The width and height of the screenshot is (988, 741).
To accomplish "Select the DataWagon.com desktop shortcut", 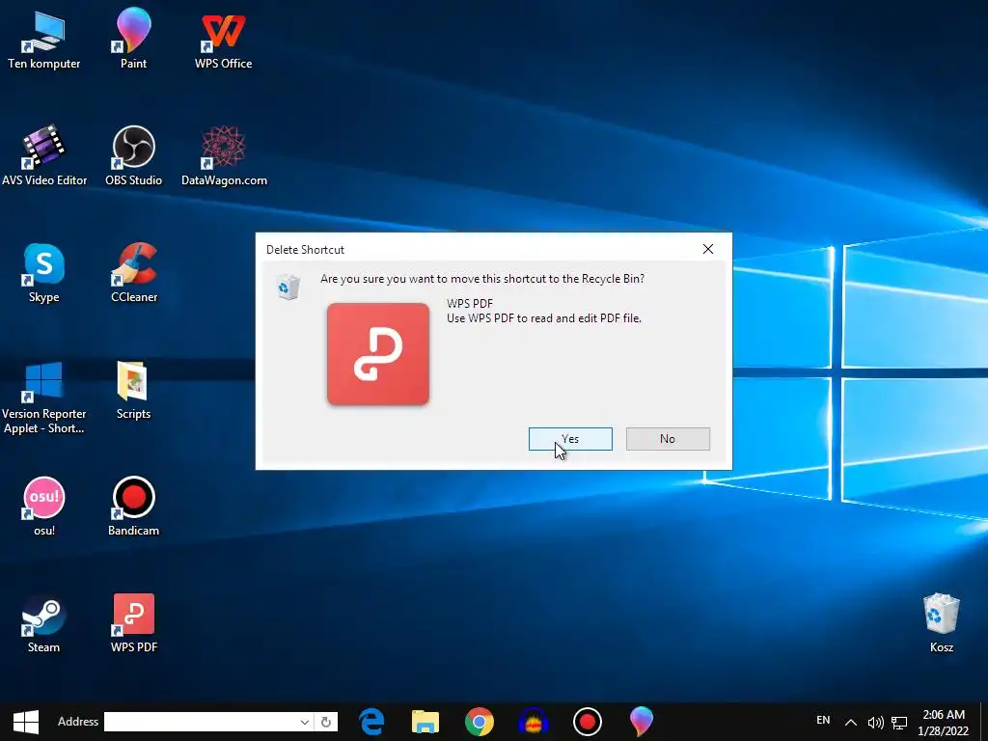I will [x=224, y=155].
